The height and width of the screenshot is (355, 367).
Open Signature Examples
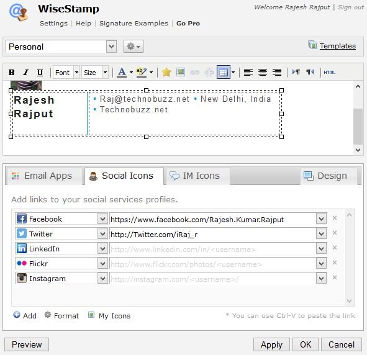134,24
